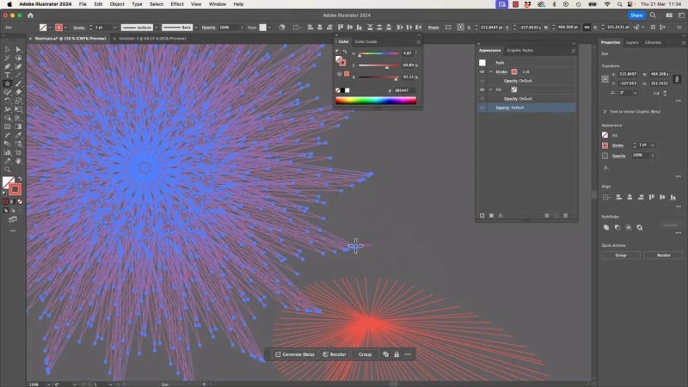Click the Share button

coord(636,15)
